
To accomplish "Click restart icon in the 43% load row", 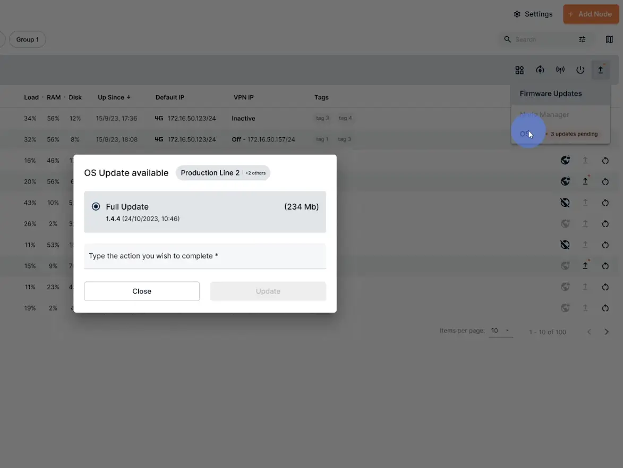I will (605, 203).
